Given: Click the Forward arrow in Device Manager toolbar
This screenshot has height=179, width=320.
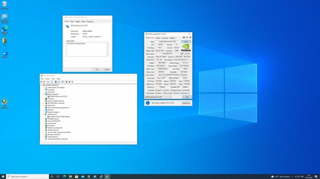Looking at the screenshot, I should point(44,82).
